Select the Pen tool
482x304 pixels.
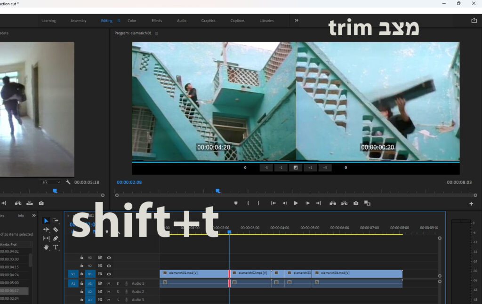(56, 239)
